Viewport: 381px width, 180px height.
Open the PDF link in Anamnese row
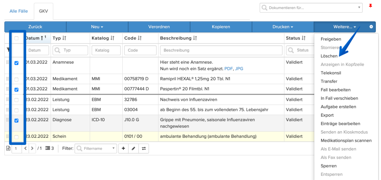coord(228,68)
